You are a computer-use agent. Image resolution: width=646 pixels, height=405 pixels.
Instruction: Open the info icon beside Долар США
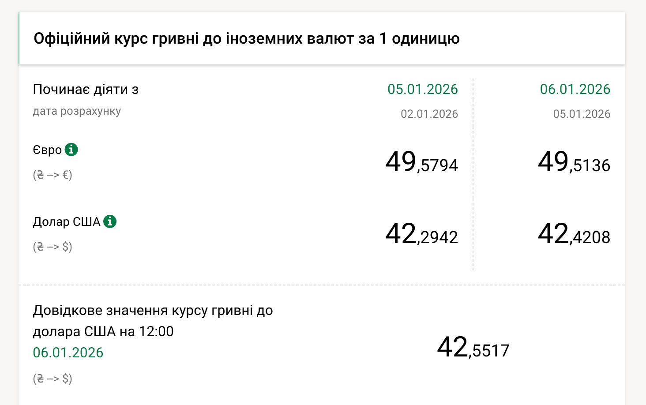pos(110,221)
